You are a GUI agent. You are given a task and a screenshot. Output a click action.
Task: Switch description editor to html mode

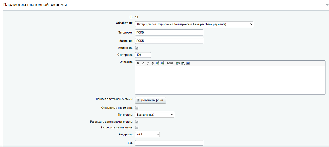[170, 63]
